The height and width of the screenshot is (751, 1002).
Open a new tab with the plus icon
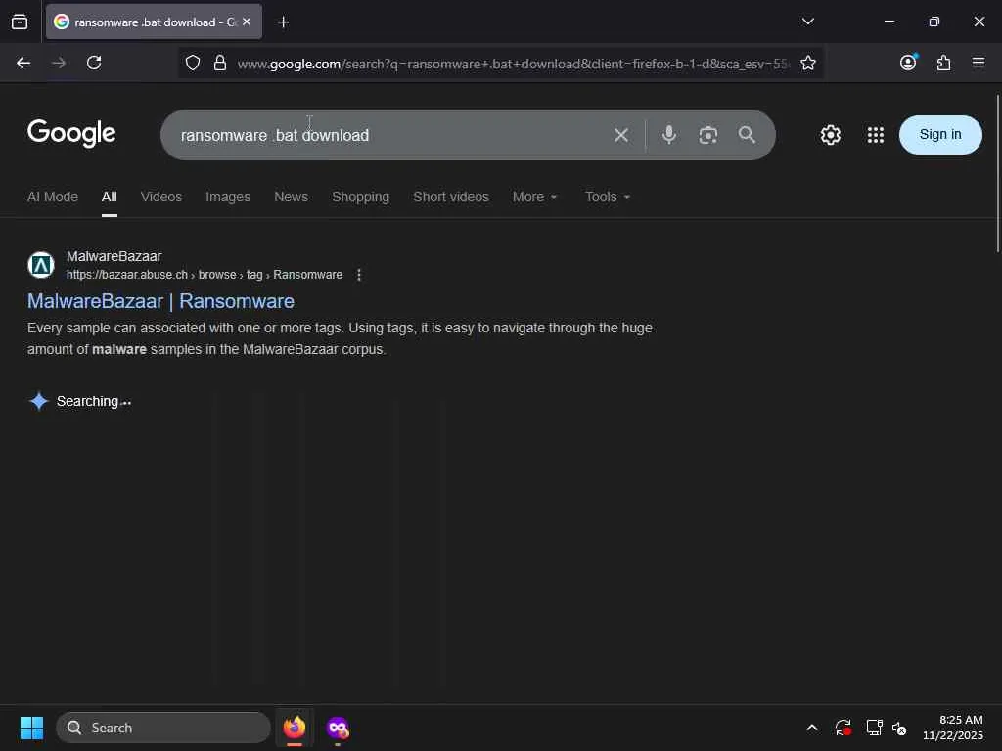[283, 22]
